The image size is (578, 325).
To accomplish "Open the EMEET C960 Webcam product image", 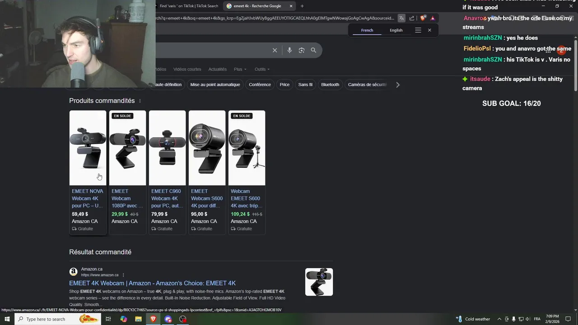I will click(167, 148).
